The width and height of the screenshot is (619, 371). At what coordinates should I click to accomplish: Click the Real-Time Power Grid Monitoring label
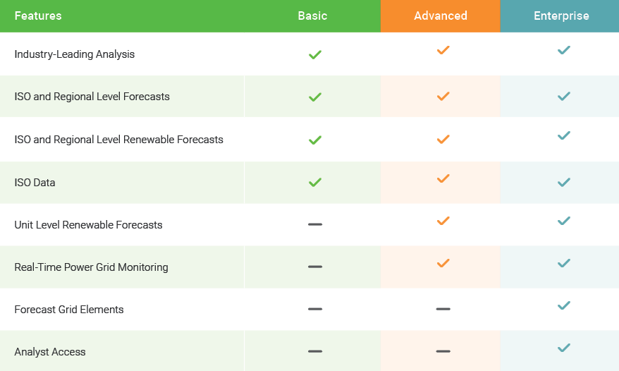click(91, 267)
